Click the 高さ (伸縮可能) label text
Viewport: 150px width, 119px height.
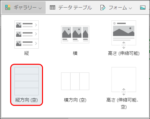(x=124, y=54)
